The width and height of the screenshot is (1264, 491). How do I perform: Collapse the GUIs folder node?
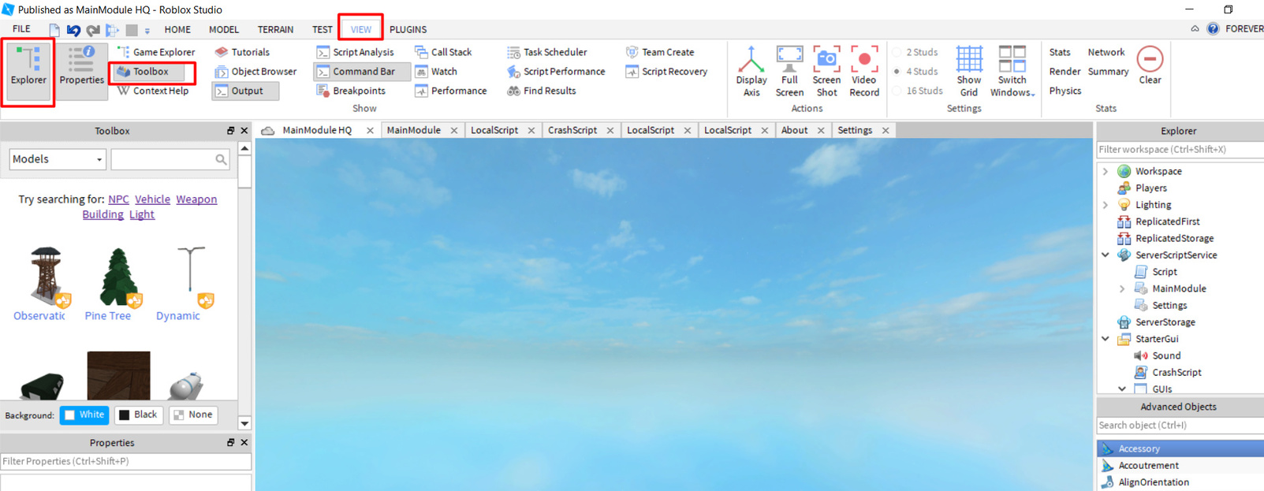[1122, 389]
